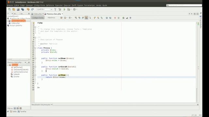The width and height of the screenshot is (209, 117).
Task: Switch to the index.php editor tab
Action: point(38,14)
